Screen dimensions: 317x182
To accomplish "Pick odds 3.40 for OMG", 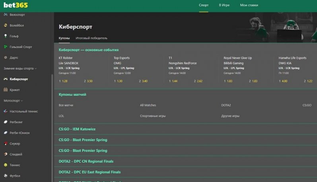I will 144,81.
